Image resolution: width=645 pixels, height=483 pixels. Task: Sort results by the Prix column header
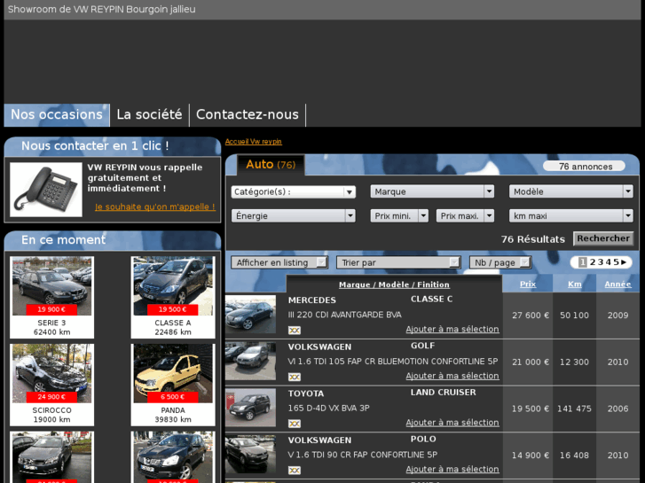[x=527, y=284]
